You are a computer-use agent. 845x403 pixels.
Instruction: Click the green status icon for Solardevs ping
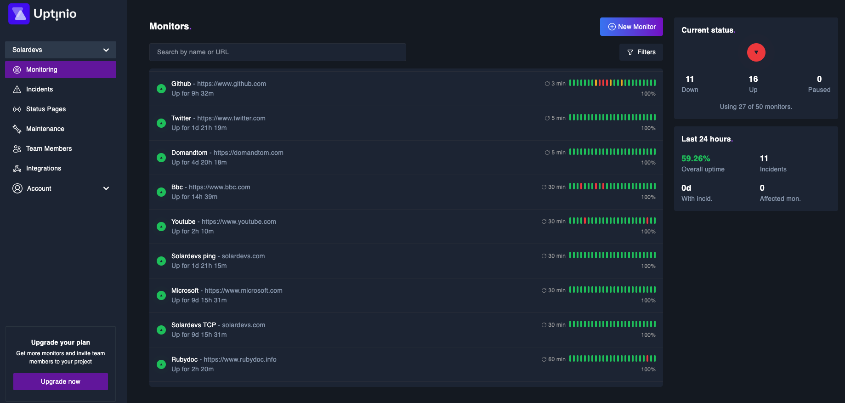(161, 261)
